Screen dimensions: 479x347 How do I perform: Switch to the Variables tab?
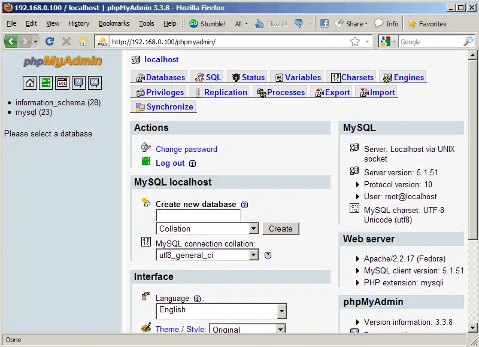coord(298,77)
